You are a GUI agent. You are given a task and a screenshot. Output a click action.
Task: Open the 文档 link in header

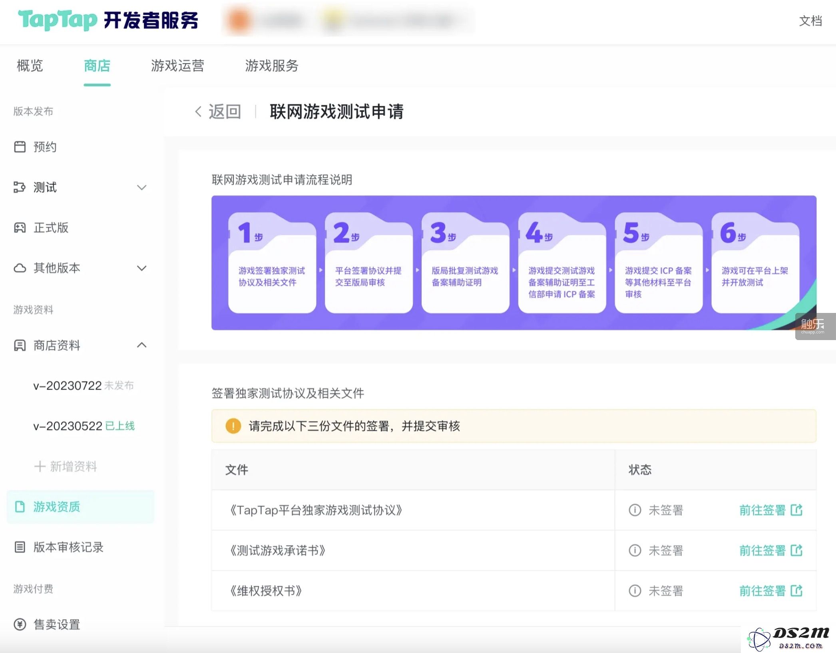click(x=810, y=21)
